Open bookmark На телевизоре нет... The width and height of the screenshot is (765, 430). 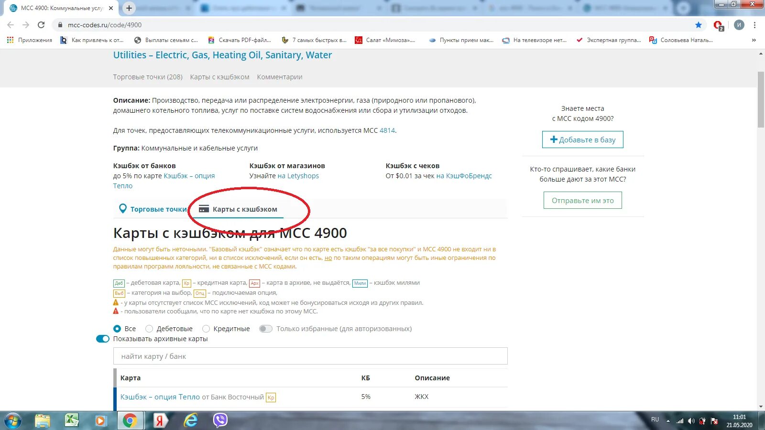coord(534,40)
